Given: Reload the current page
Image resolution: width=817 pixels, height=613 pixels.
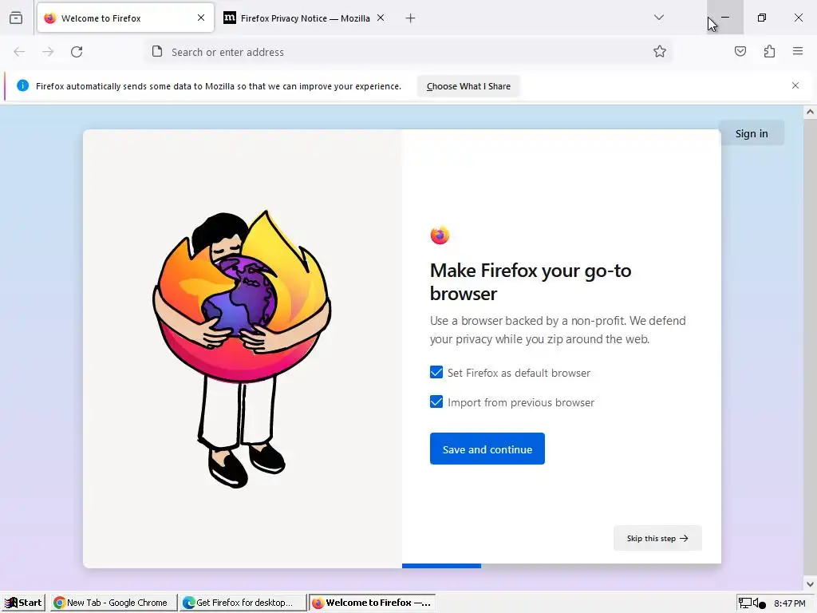Looking at the screenshot, I should 77,52.
